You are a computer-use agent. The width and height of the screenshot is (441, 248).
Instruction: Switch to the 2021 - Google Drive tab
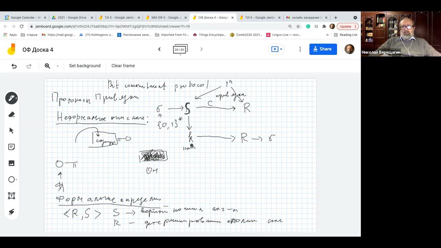(x=72, y=18)
